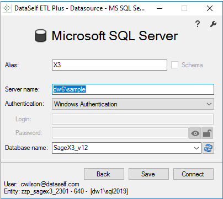Click the DataSelf app icon in title bar
The image size is (223, 199).
point(7,8)
